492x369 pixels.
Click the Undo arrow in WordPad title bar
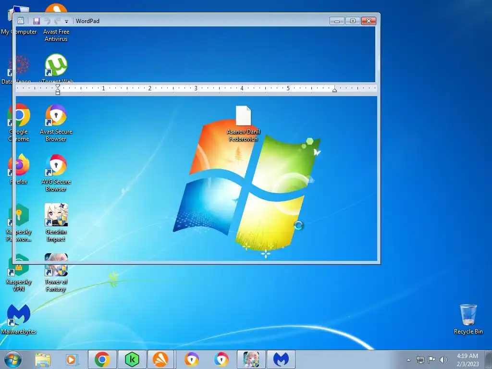pyautogui.click(x=47, y=21)
